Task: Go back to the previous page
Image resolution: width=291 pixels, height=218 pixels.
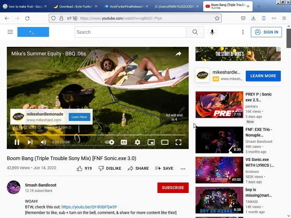Action: tap(7, 18)
